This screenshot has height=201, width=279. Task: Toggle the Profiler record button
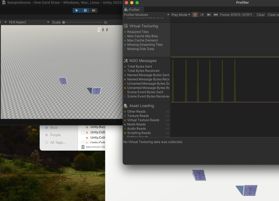coord(195,15)
